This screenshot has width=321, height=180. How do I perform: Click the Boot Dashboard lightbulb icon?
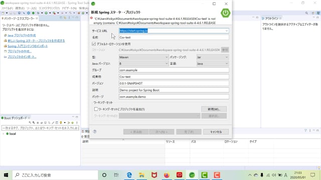(x=61, y=122)
